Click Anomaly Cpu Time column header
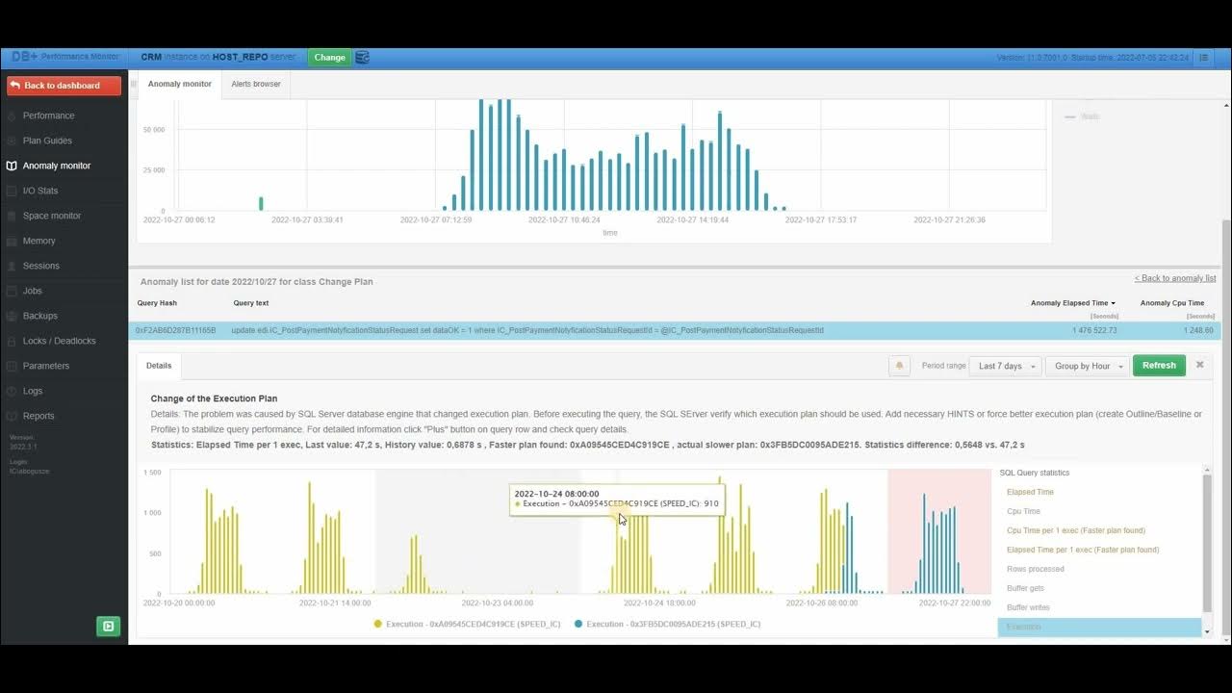 tap(1172, 303)
